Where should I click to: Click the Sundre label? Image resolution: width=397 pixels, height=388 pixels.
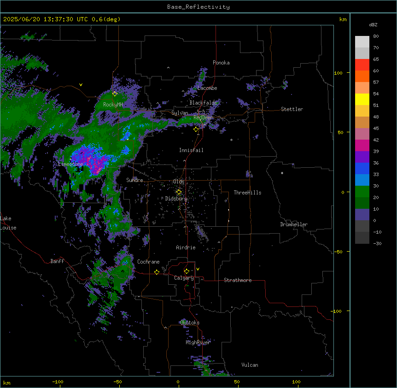(x=134, y=180)
